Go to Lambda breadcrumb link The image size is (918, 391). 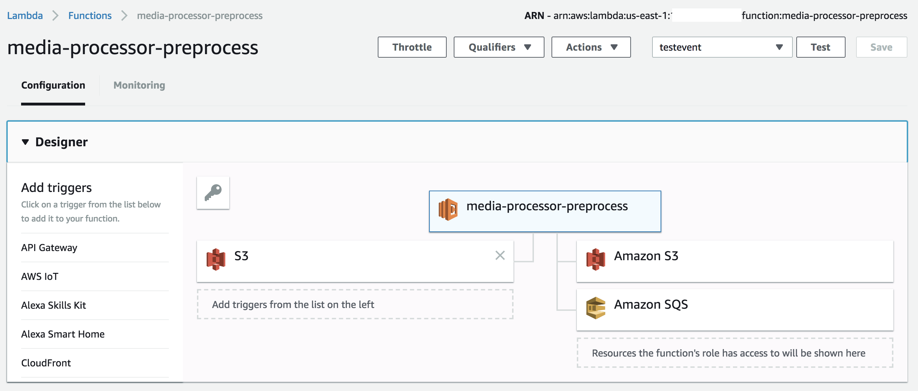(25, 16)
